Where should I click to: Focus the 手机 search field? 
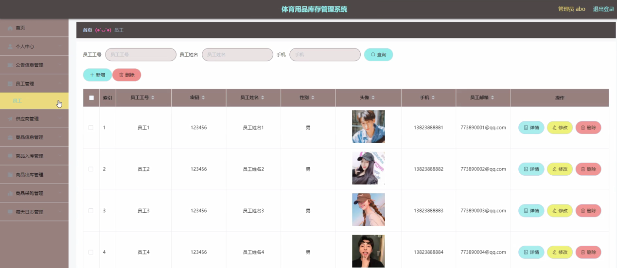(325, 55)
